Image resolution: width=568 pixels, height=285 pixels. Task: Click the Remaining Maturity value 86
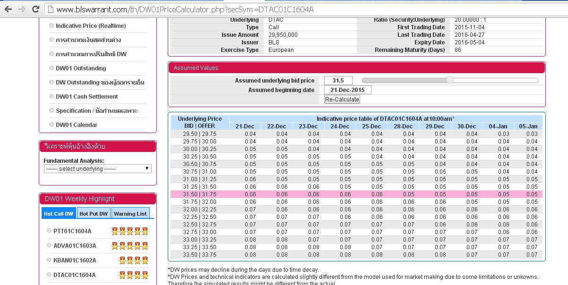(x=458, y=50)
